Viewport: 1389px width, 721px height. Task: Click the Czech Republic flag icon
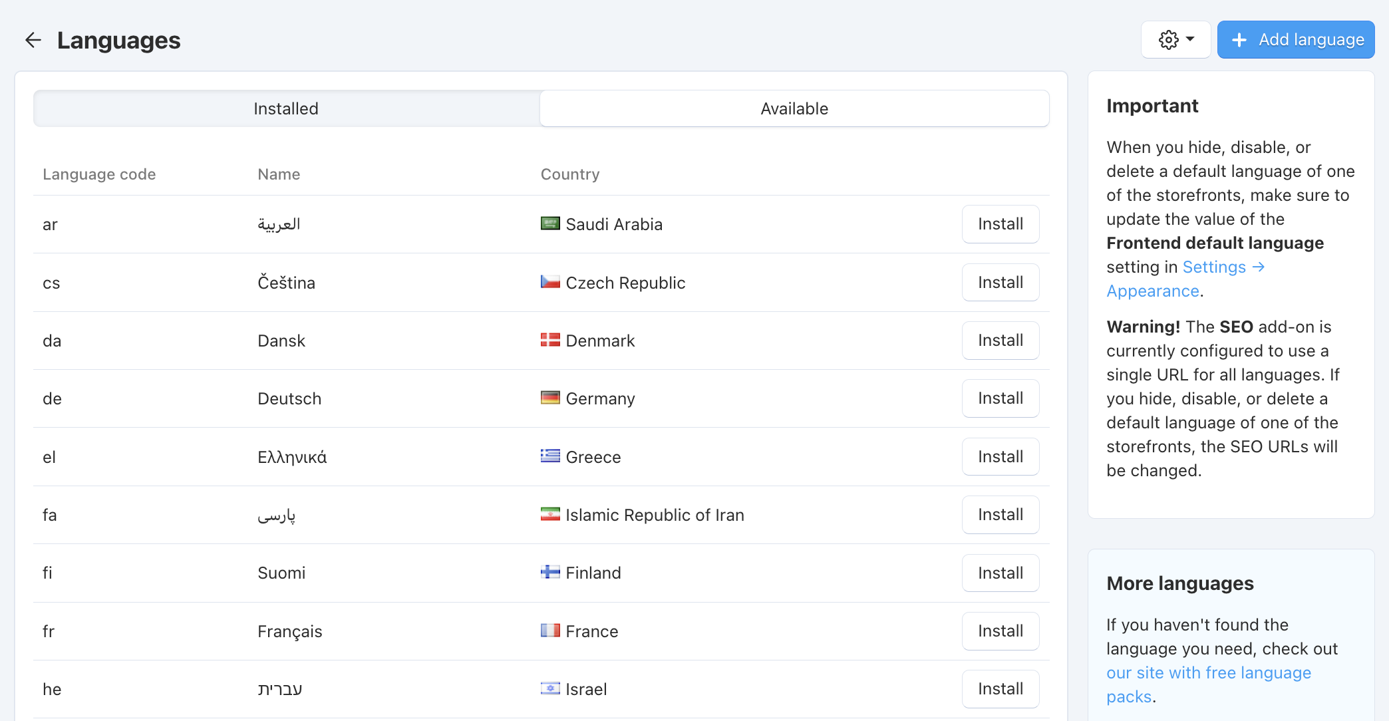point(550,282)
